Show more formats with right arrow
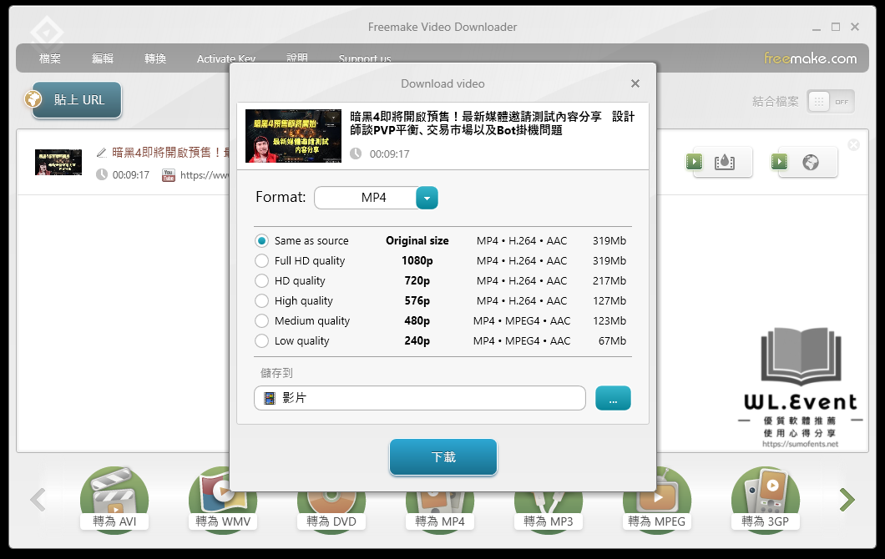885x559 pixels. pyautogui.click(x=847, y=499)
